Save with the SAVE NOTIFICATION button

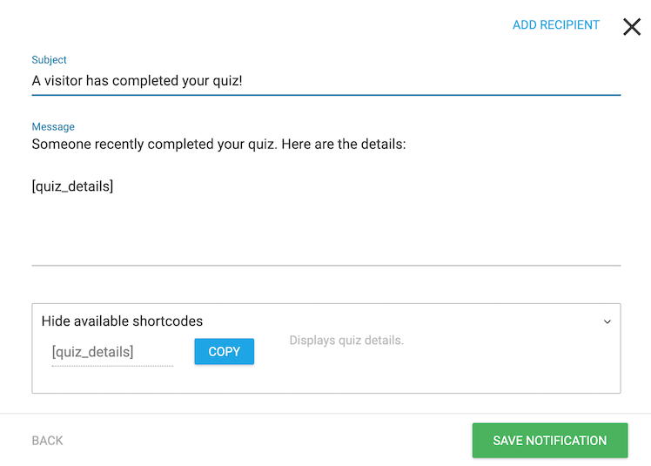pyautogui.click(x=549, y=441)
